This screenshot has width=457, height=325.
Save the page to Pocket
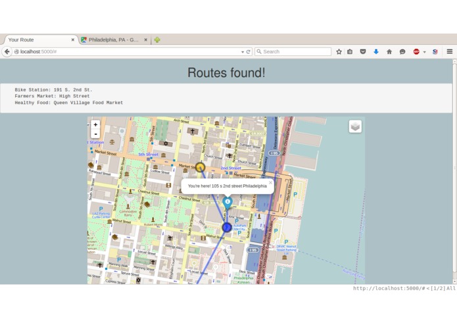pyautogui.click(x=363, y=51)
